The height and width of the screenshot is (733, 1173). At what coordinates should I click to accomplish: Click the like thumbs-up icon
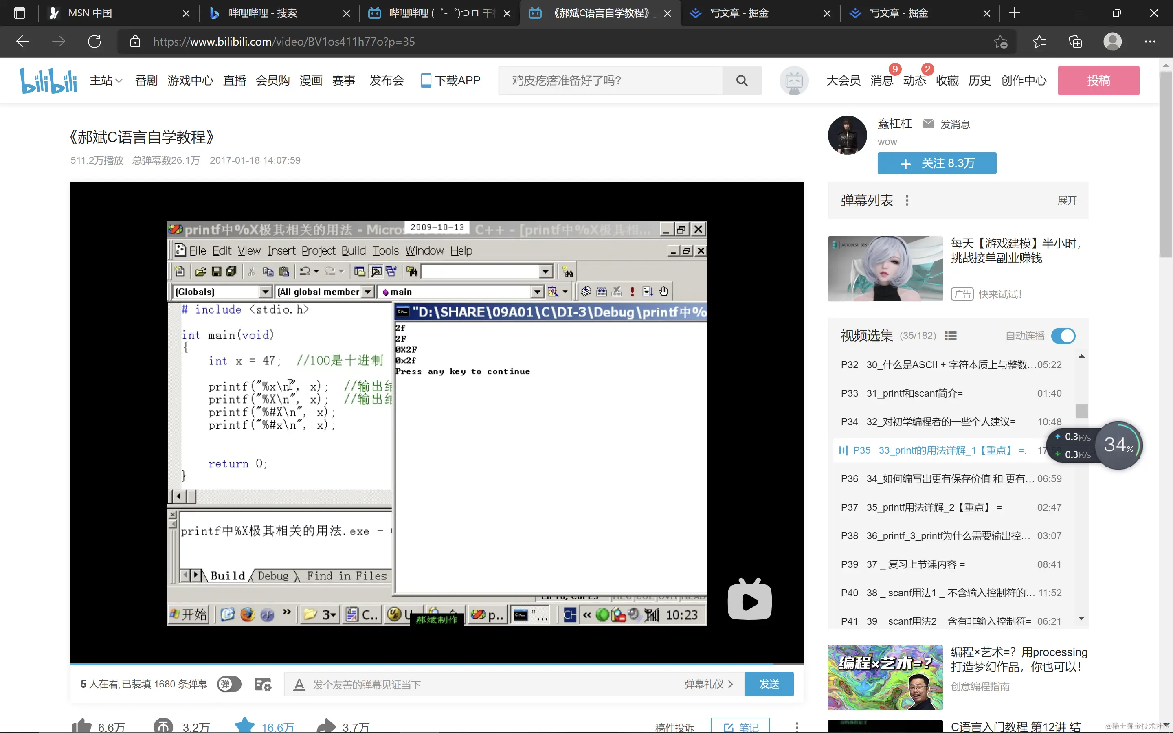click(x=81, y=726)
